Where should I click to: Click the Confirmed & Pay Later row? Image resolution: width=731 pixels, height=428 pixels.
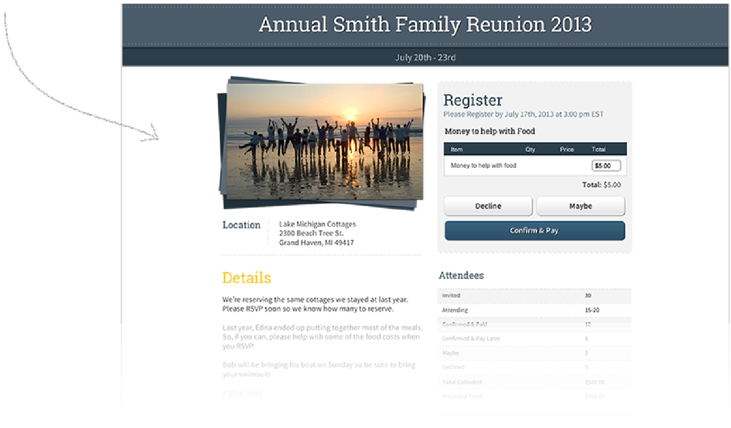[x=534, y=339]
